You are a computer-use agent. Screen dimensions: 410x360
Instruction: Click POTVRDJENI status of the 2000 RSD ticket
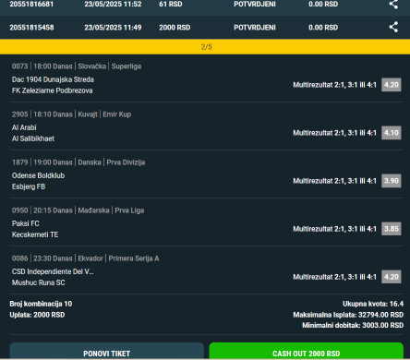point(255,28)
